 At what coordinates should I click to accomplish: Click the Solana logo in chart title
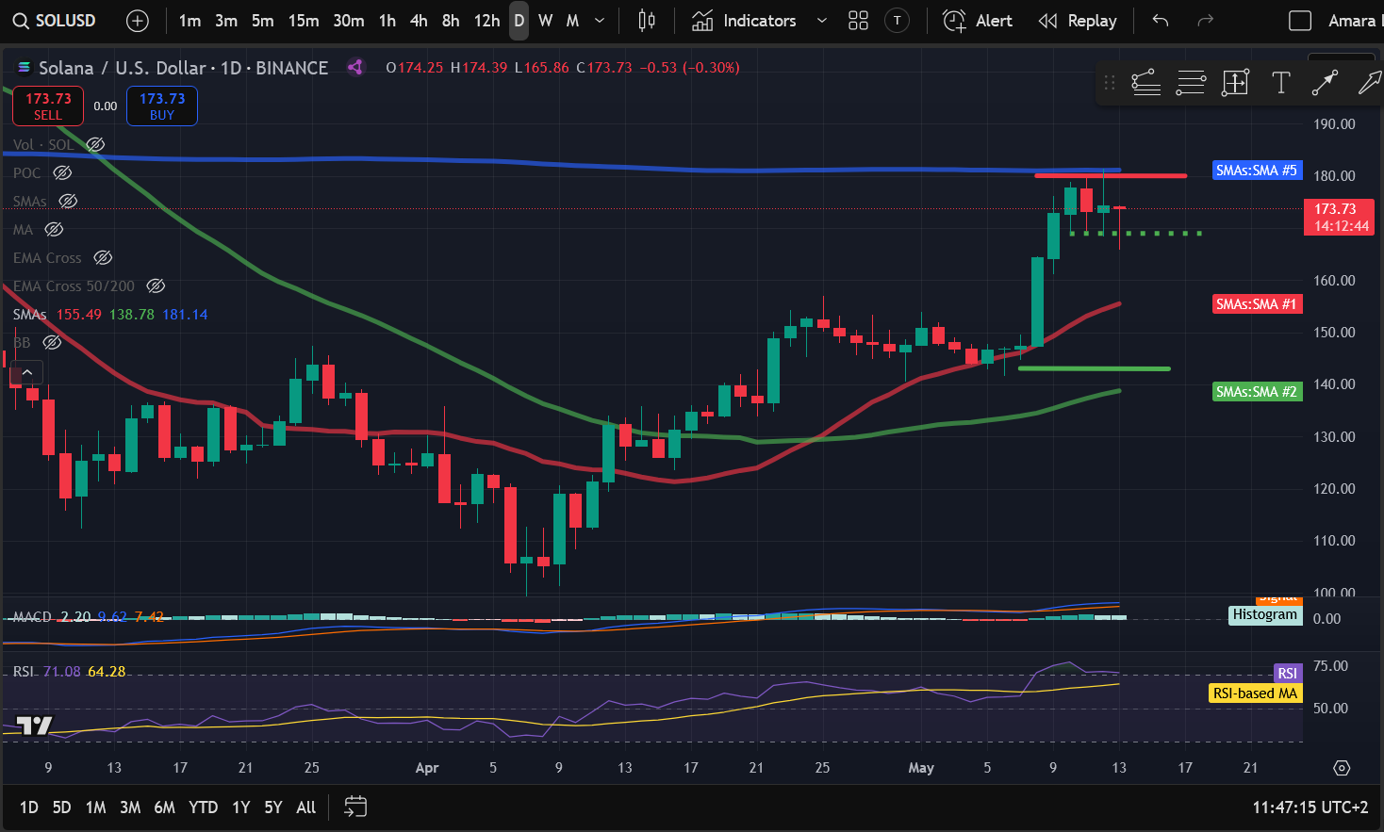tap(25, 68)
